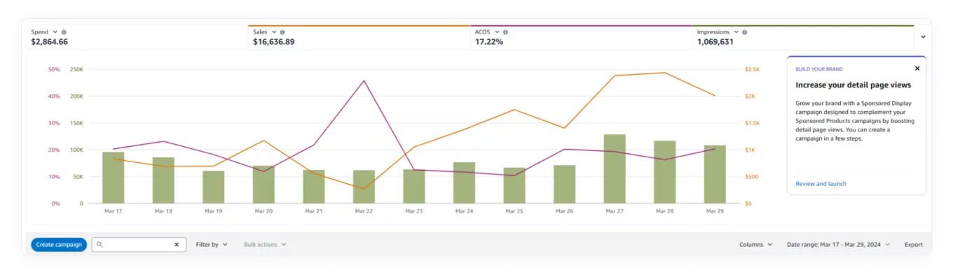Open the Bulk actions menu
The width and height of the screenshot is (953, 279).
[x=265, y=245]
